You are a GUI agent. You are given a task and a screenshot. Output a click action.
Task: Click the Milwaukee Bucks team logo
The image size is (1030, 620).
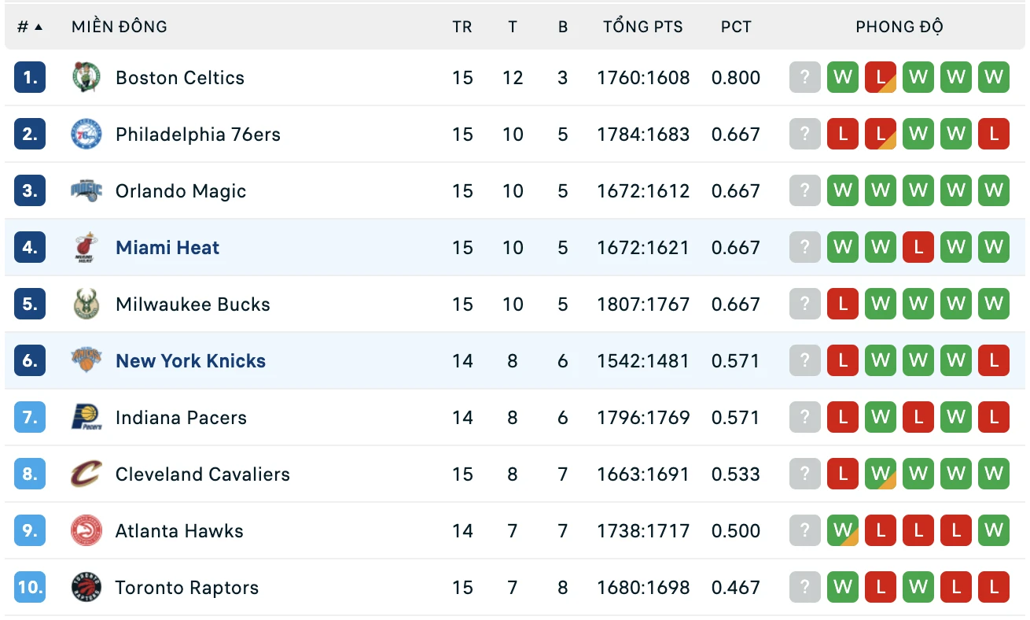[86, 304]
